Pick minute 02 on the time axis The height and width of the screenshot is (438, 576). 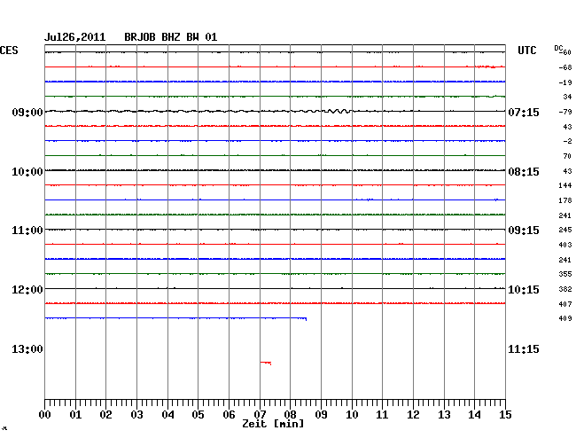click(x=105, y=415)
